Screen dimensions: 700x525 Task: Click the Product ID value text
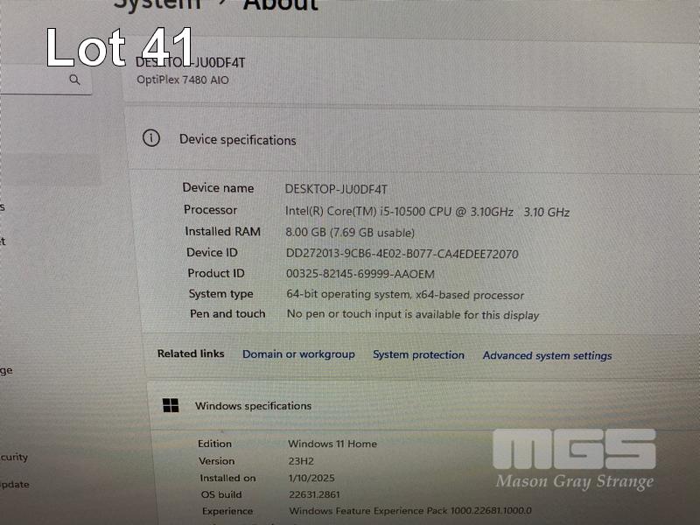pos(360,275)
